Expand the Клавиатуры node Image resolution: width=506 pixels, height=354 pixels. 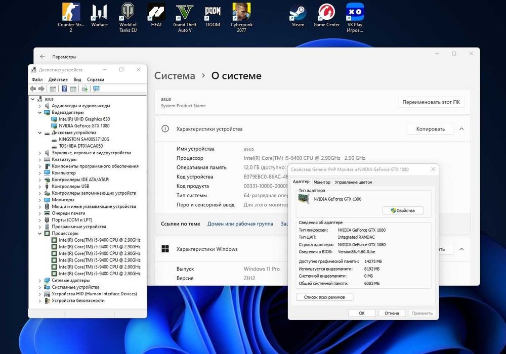pos(39,160)
